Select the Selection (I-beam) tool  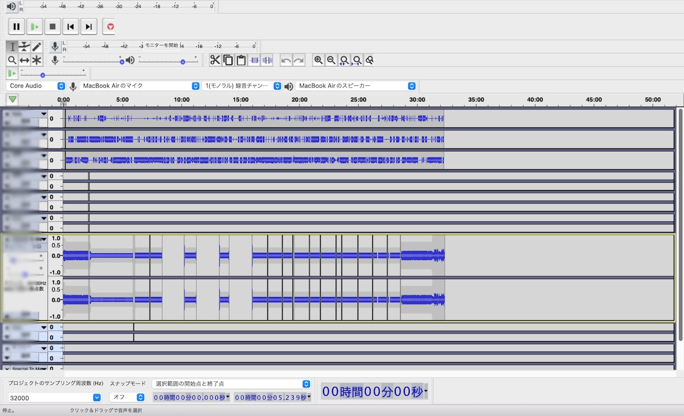click(x=12, y=47)
